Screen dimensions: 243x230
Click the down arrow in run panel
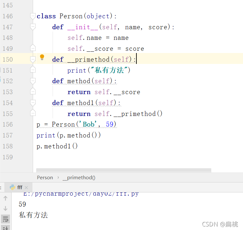click(5, 208)
